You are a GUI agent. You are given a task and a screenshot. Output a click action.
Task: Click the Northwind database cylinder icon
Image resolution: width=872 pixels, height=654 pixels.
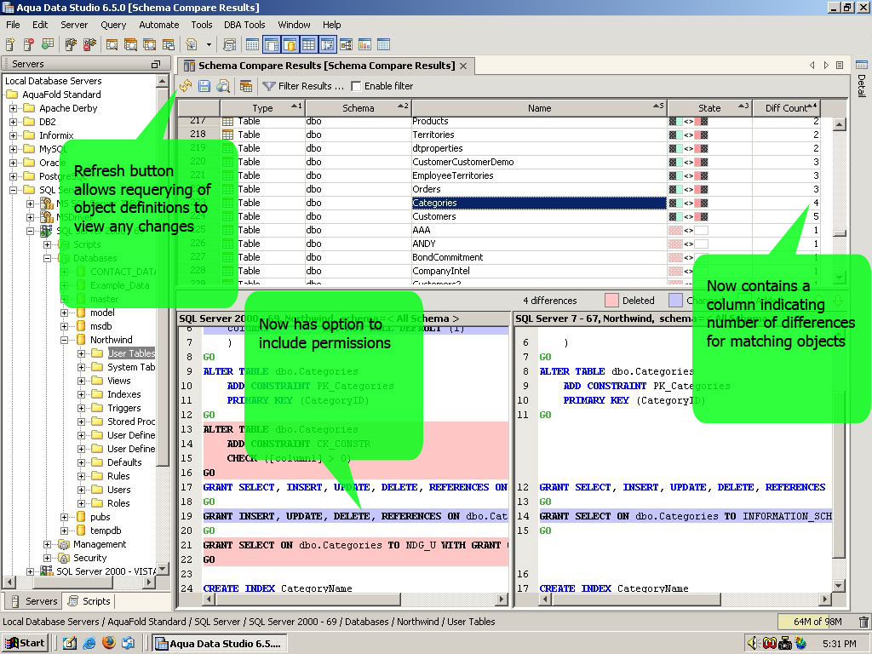coord(81,340)
